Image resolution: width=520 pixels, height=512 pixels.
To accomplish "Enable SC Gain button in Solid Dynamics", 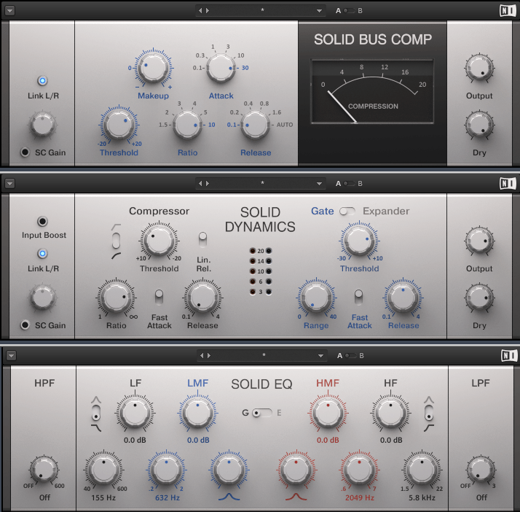I will 25,325.
